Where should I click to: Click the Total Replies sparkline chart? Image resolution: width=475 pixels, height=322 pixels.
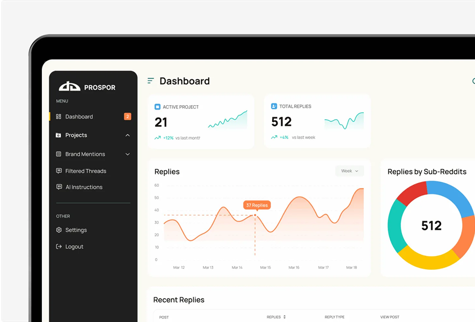[344, 121]
